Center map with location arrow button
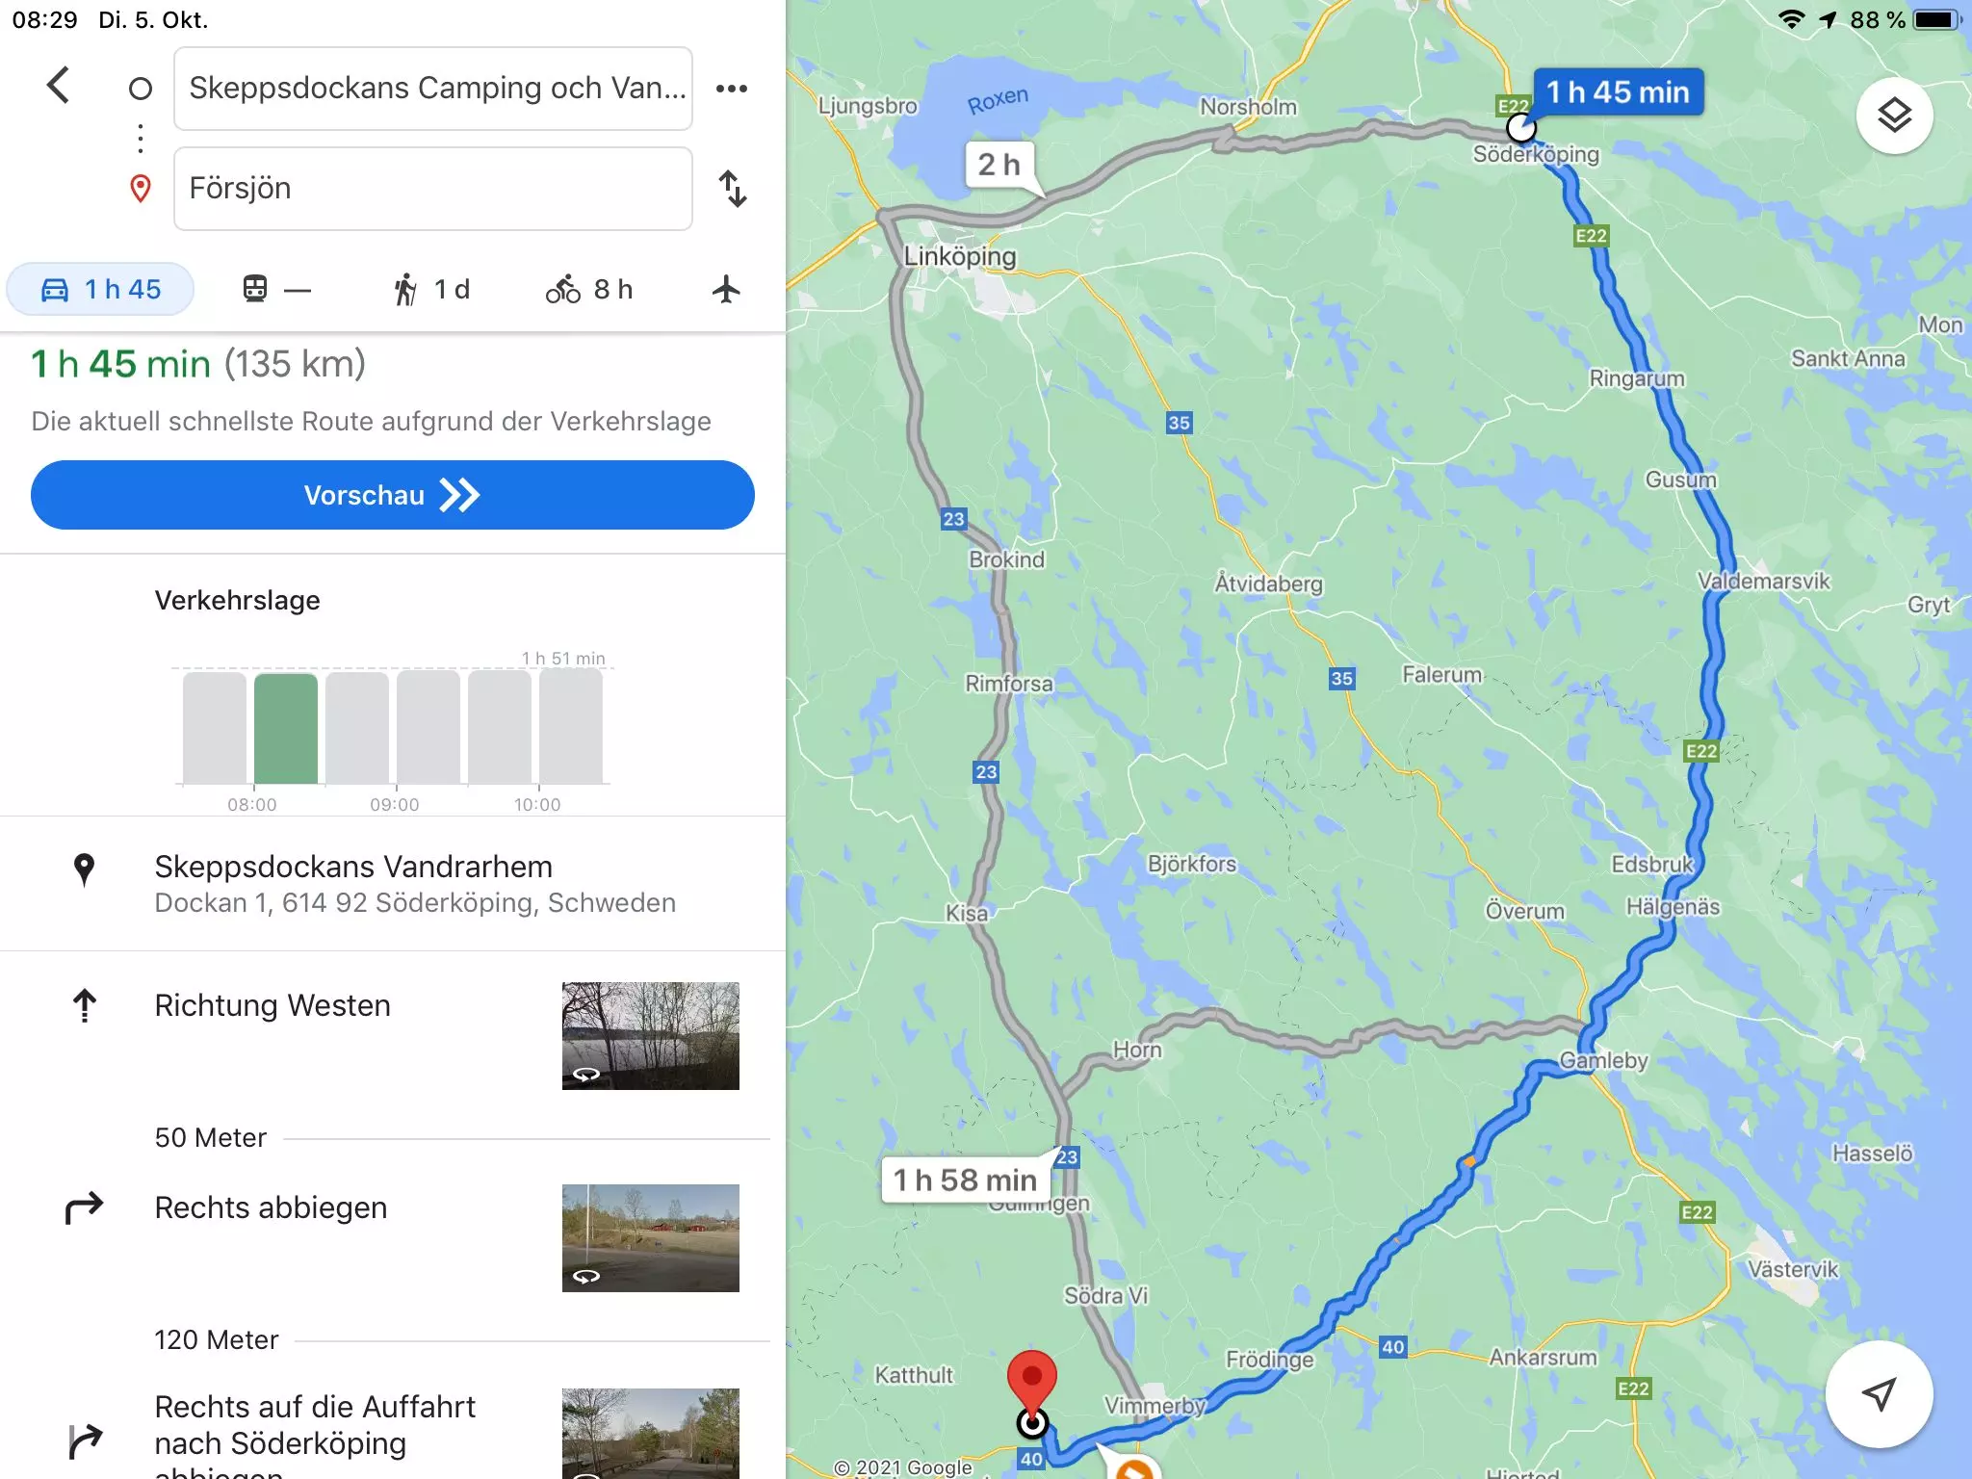1972x1479 pixels. coord(1879,1393)
